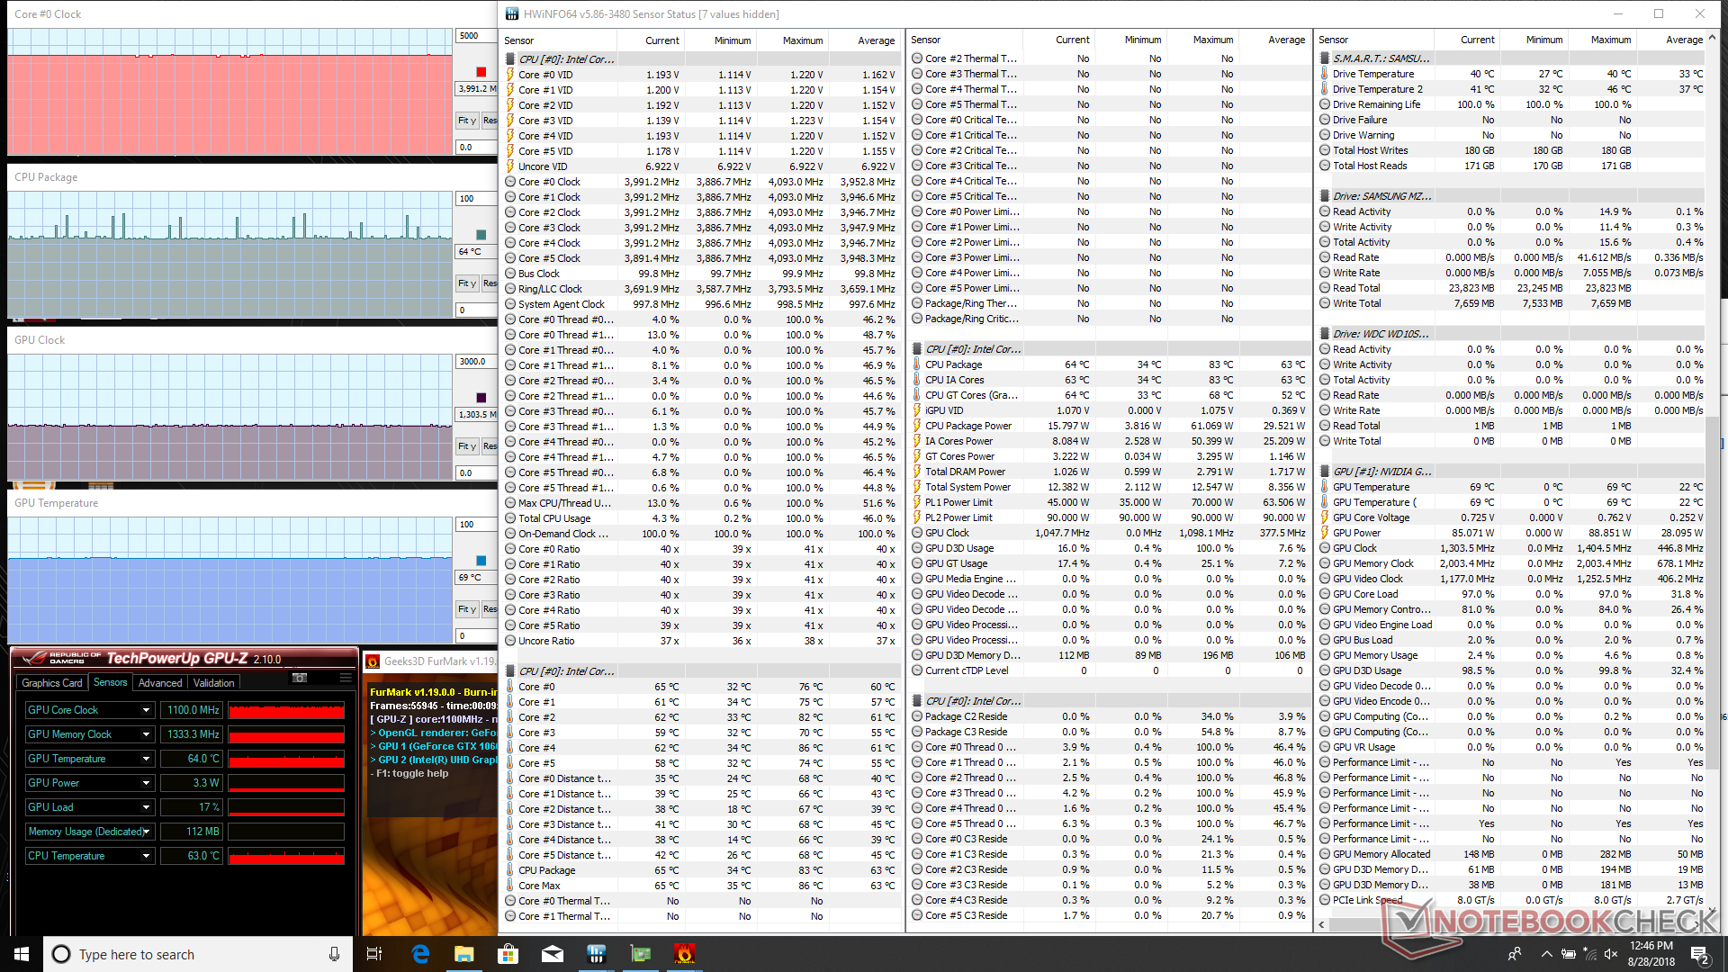Open the Mail app from the taskbar

[x=553, y=954]
